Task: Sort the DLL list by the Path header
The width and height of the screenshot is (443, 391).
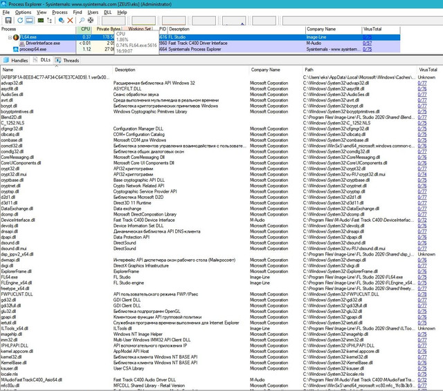Action: [359, 70]
